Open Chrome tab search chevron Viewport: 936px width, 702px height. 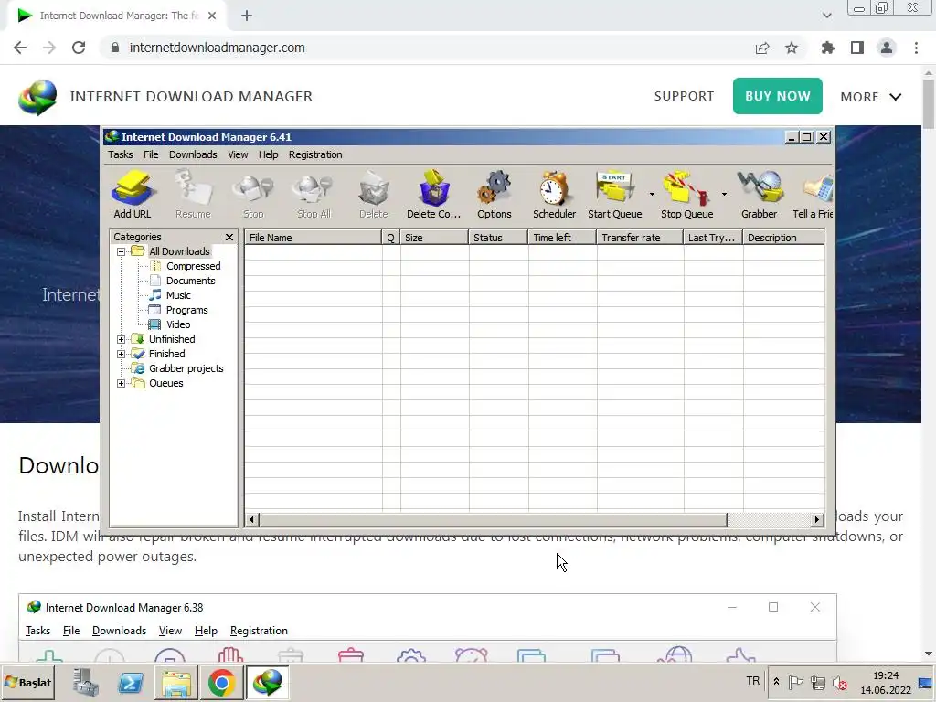coord(826,16)
